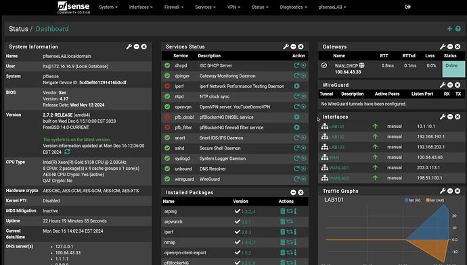Open the LAB103 interface link
The width and height of the screenshot is (467, 265).
click(x=337, y=147)
